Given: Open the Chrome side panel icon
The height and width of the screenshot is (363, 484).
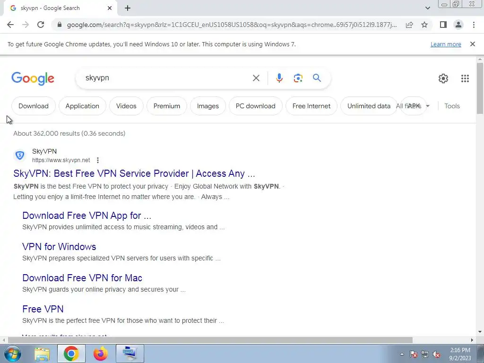Looking at the screenshot, I should coord(443,25).
